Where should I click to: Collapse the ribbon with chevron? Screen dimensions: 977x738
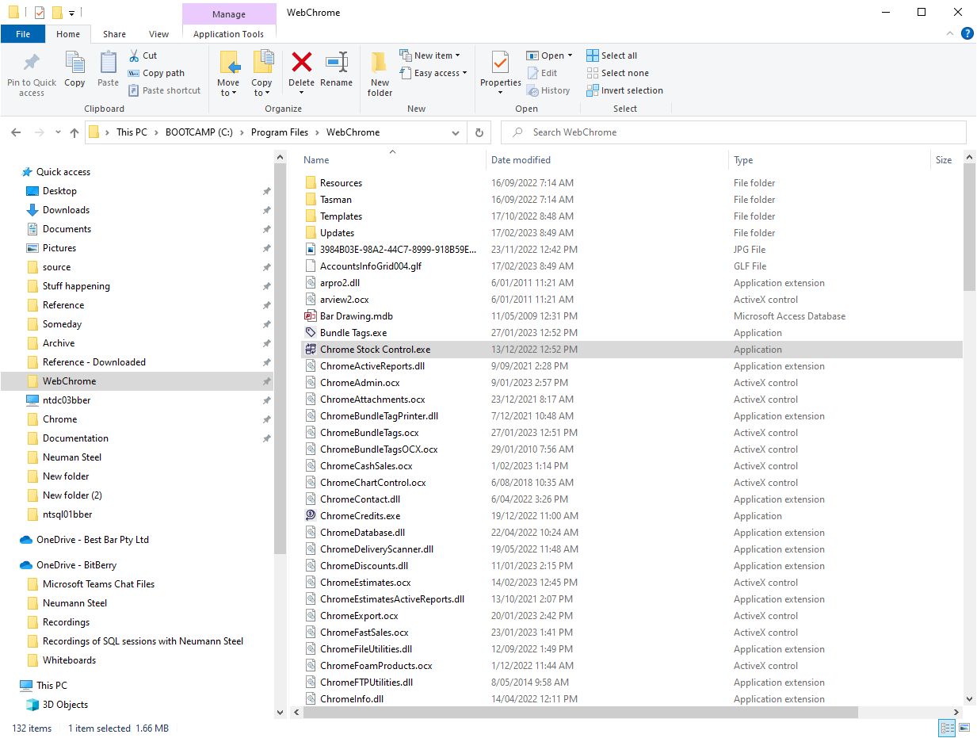(x=950, y=33)
